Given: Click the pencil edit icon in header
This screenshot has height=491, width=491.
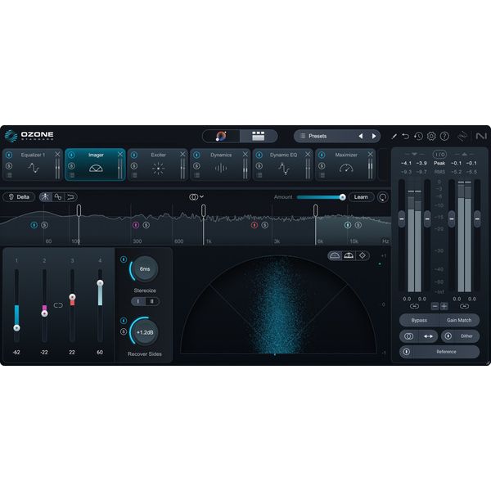Looking at the screenshot, I should pos(394,136).
